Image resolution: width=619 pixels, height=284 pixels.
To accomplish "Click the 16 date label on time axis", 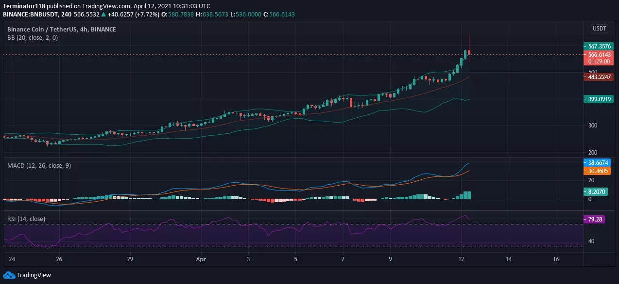I will click(x=556, y=259).
